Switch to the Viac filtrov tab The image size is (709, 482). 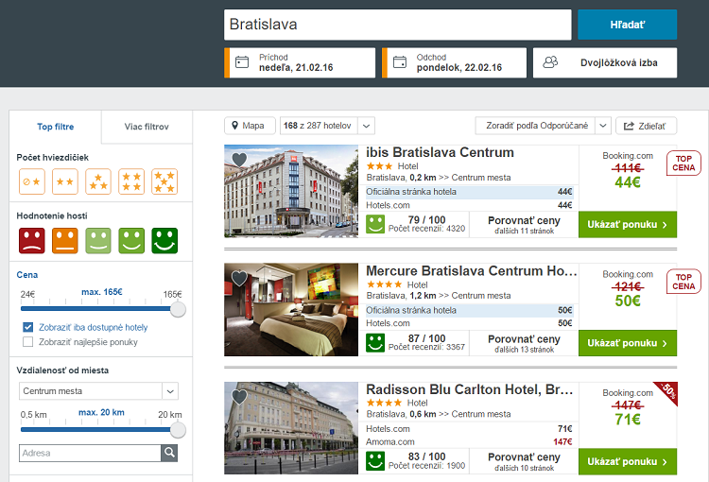(x=147, y=127)
